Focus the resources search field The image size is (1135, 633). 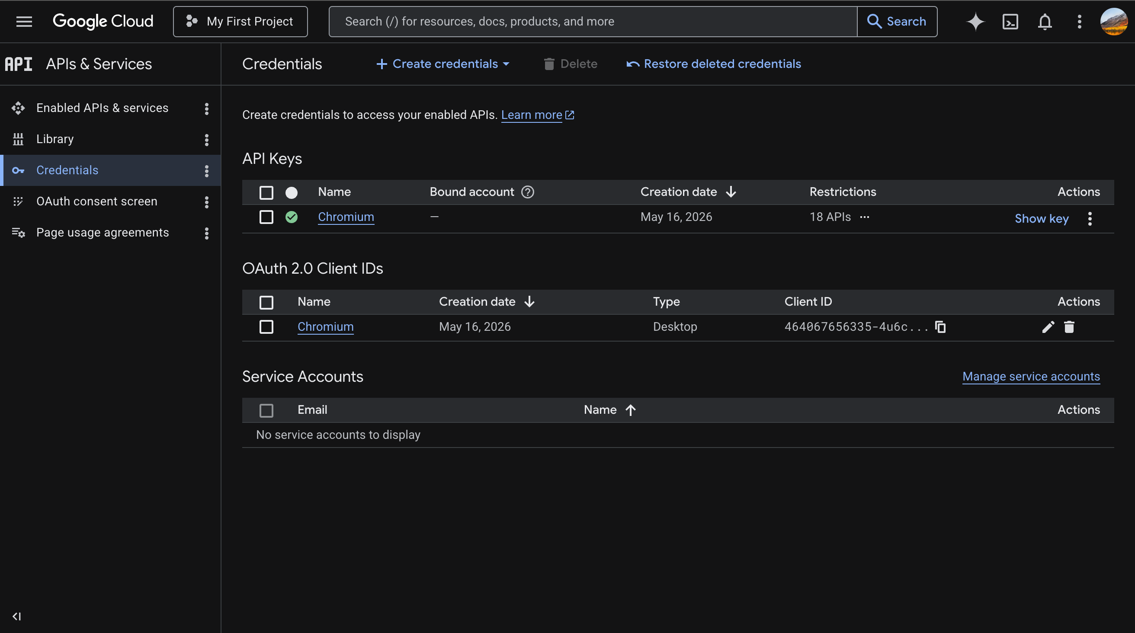coord(593,21)
